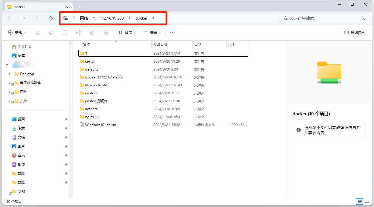Viewport: 374px width, 207px height.
Task: Expand the Desktop tree node
Action: [x=10, y=74]
